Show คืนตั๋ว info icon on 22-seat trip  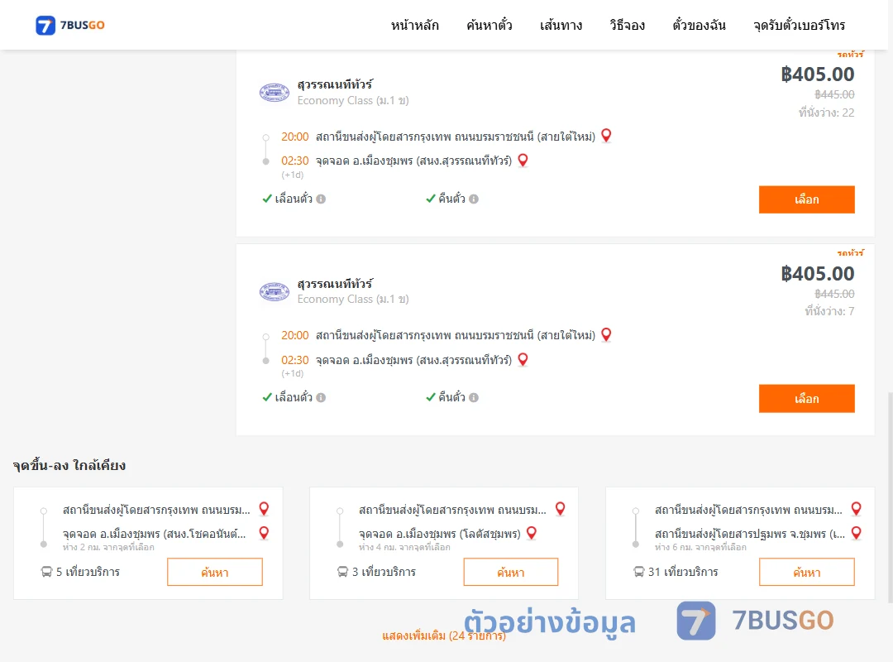pyautogui.click(x=474, y=199)
